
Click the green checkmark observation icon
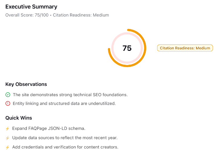click(8, 95)
